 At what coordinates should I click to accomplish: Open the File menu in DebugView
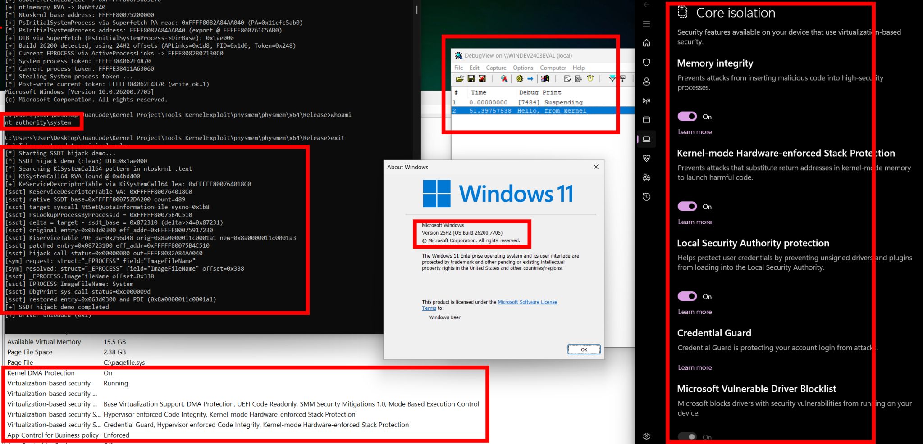click(458, 68)
